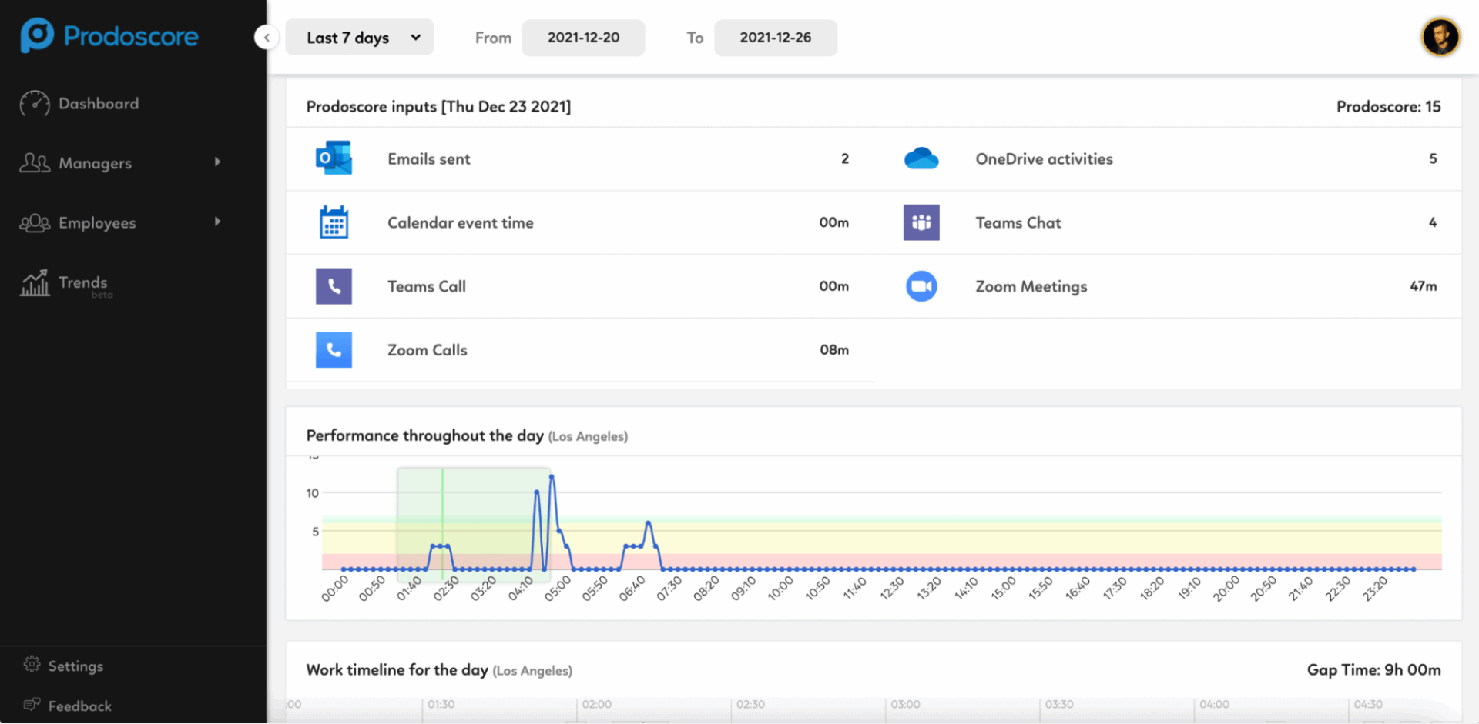Click the Prodoscore logo
This screenshot has height=724, width=1479.
coord(109,36)
